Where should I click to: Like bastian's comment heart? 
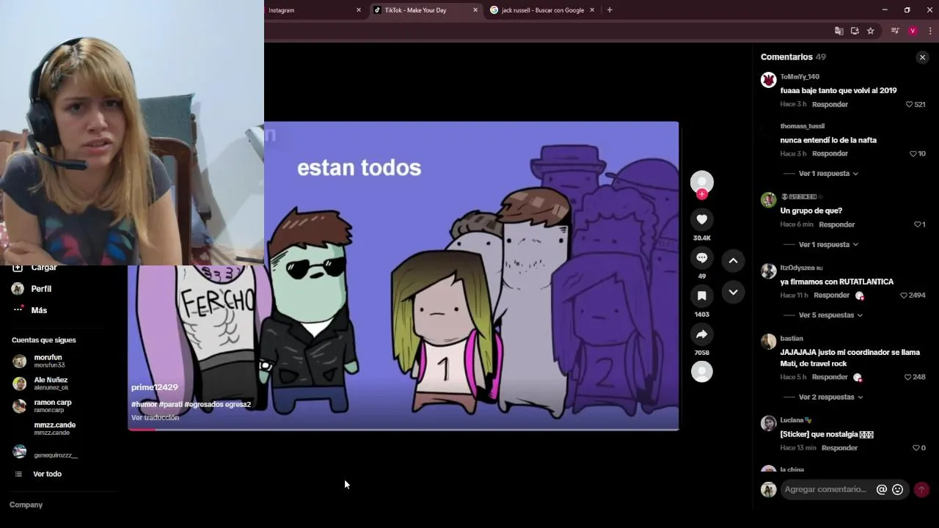click(x=907, y=377)
